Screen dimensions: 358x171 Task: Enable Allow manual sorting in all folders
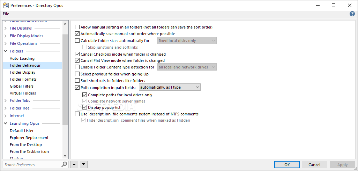(x=77, y=27)
